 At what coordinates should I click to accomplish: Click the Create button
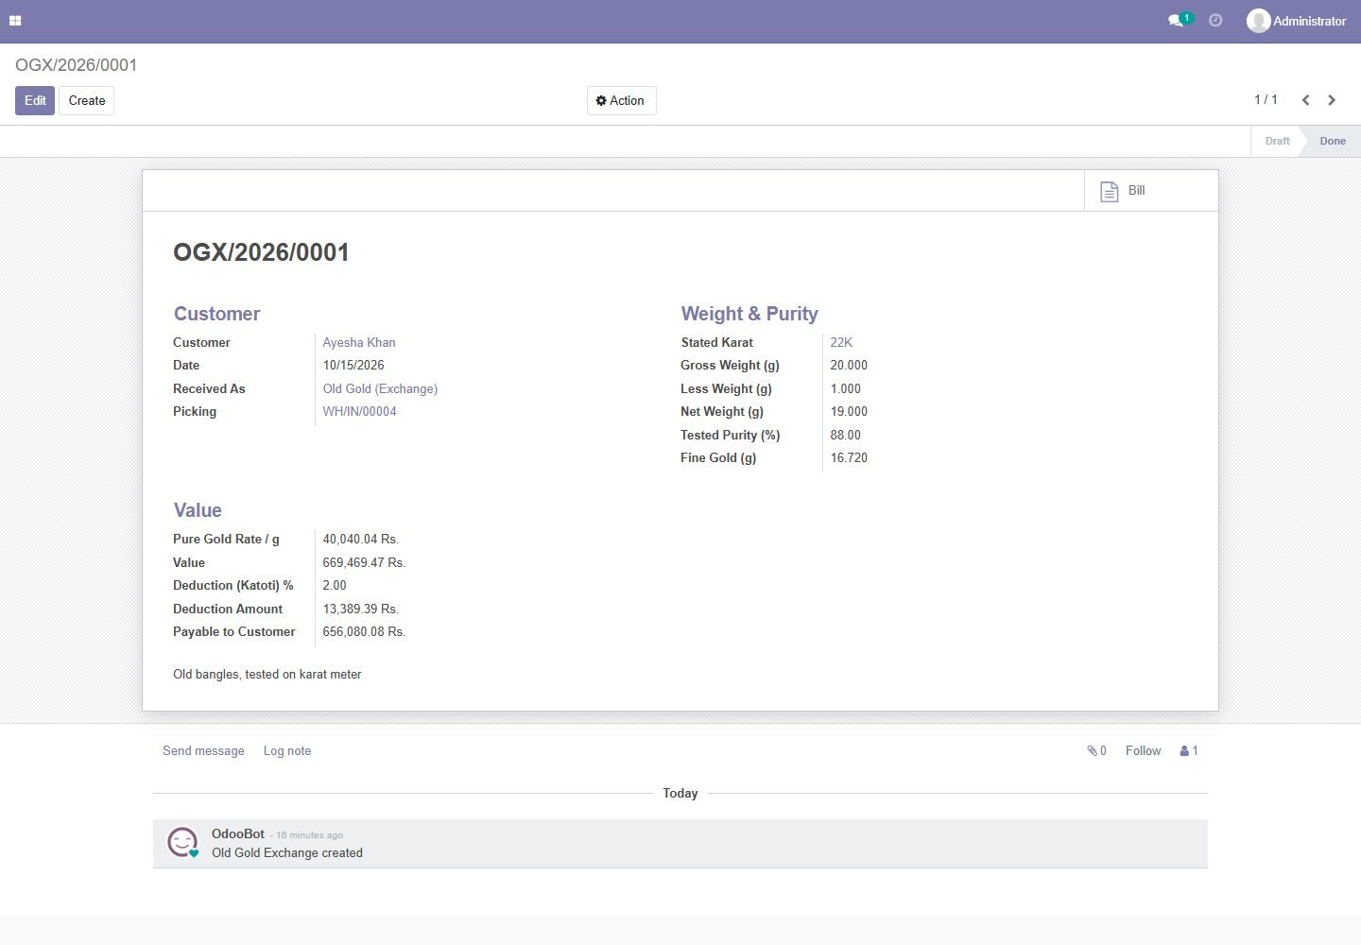pos(87,101)
